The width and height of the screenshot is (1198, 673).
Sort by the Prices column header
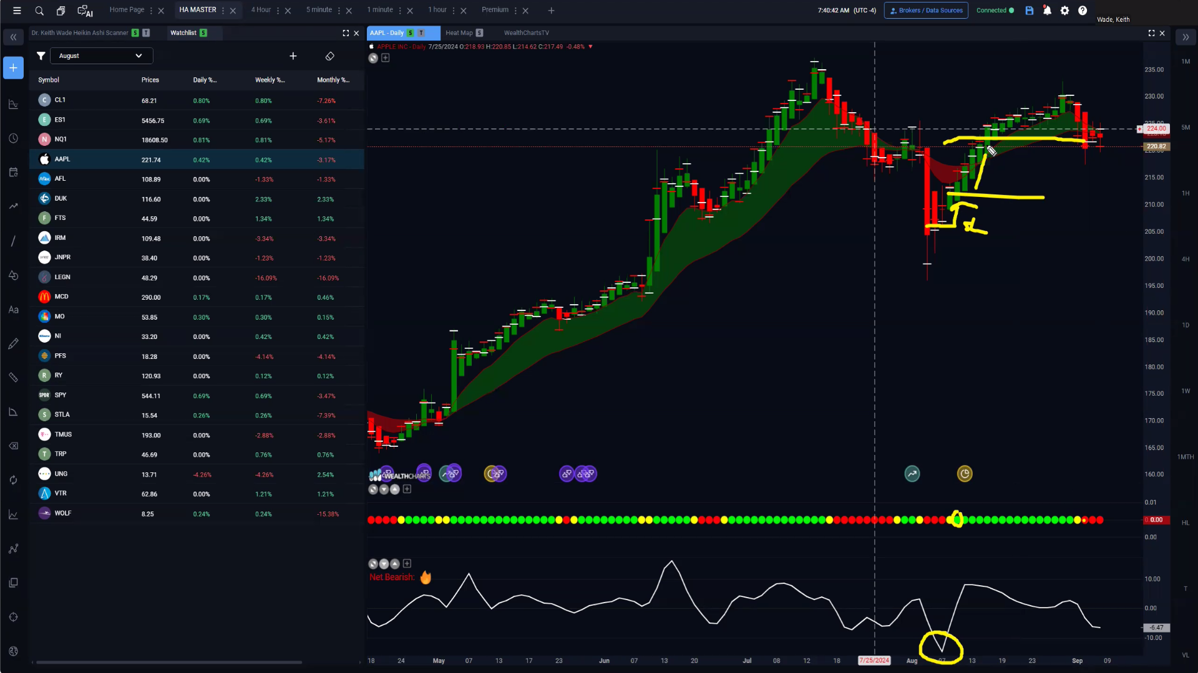pos(150,80)
